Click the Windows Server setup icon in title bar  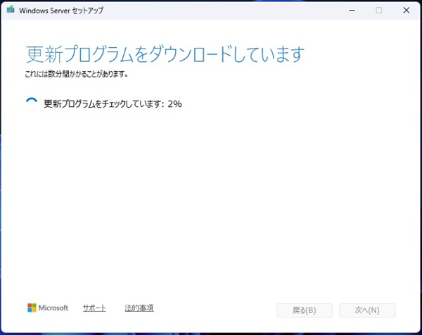tap(10, 10)
